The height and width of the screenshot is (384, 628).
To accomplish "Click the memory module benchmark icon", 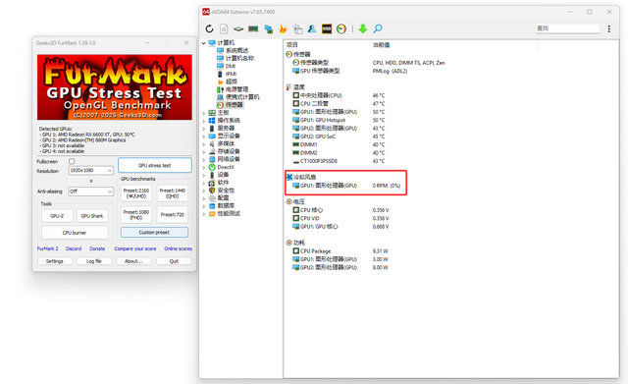I will (x=253, y=28).
